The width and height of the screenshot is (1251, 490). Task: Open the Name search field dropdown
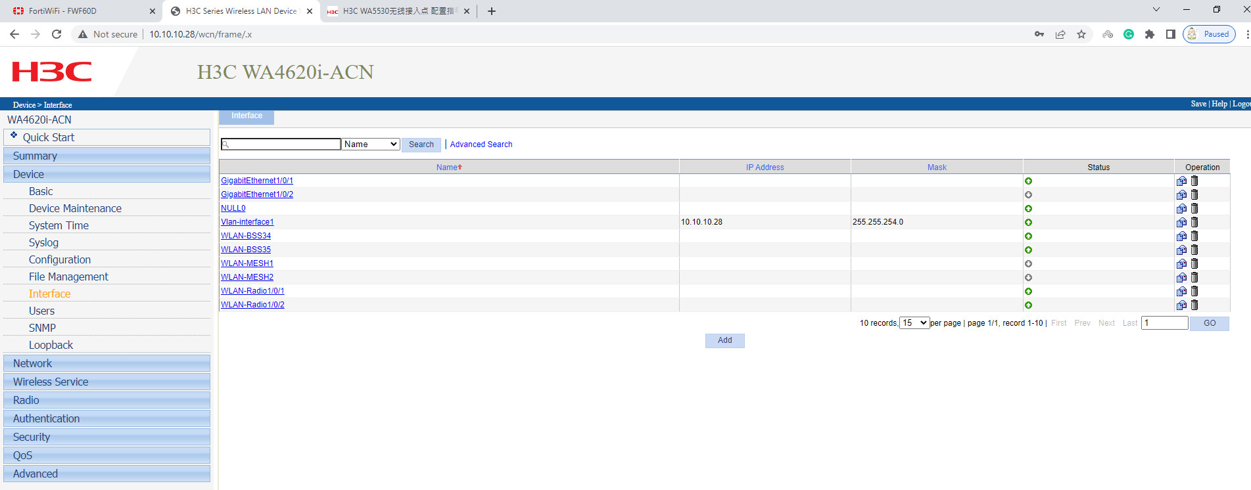pos(371,145)
